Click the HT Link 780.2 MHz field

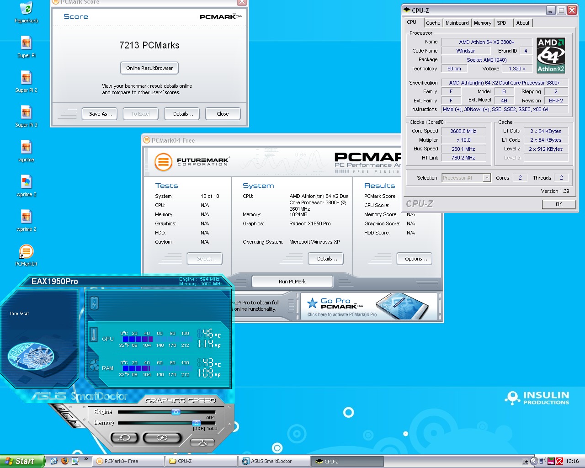pos(463,158)
